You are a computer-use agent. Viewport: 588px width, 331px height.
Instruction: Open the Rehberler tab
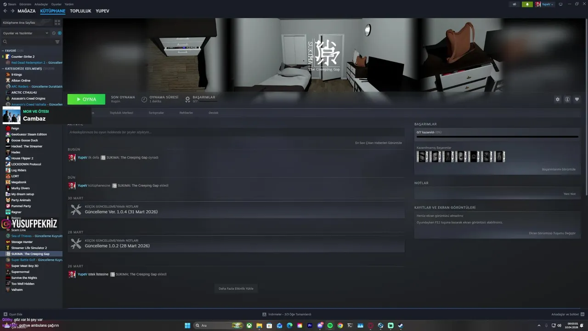186,113
